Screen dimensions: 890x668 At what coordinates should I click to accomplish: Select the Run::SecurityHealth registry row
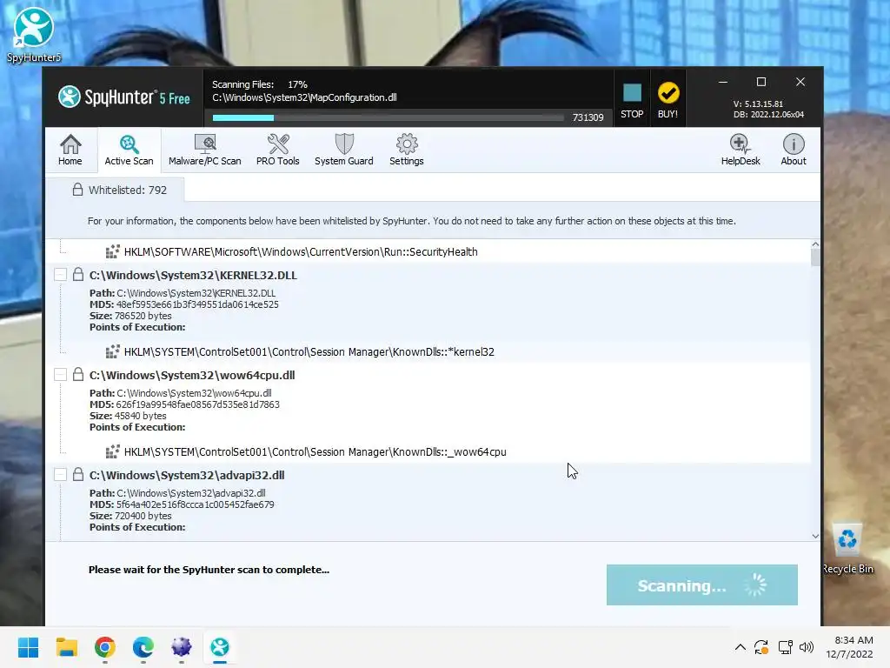(x=301, y=251)
